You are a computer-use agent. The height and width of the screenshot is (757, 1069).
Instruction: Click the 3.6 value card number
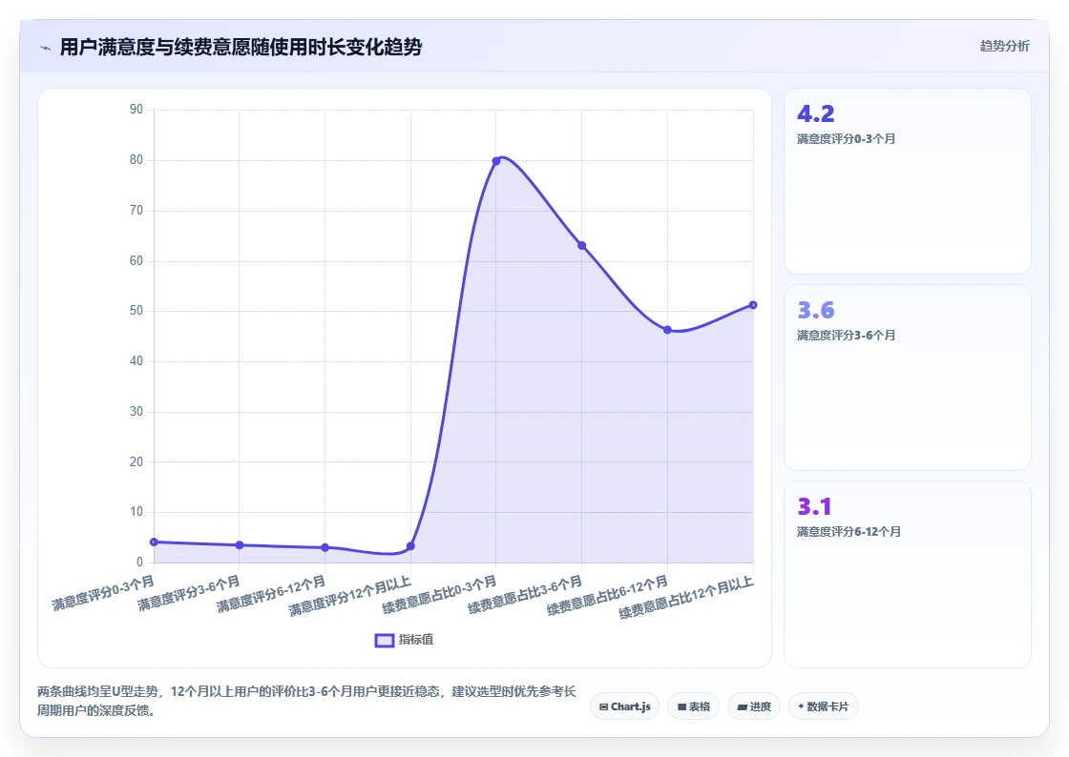[816, 311]
